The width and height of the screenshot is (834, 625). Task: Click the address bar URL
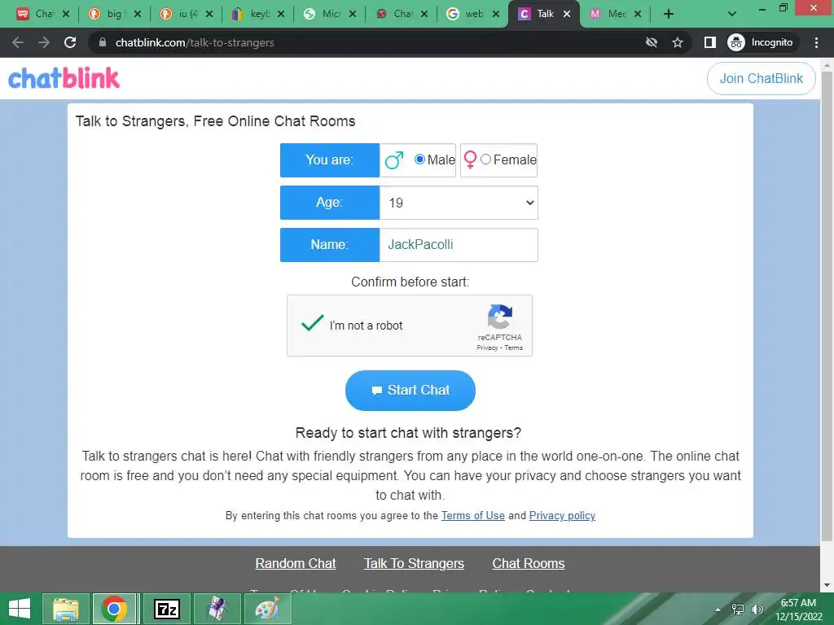click(195, 42)
